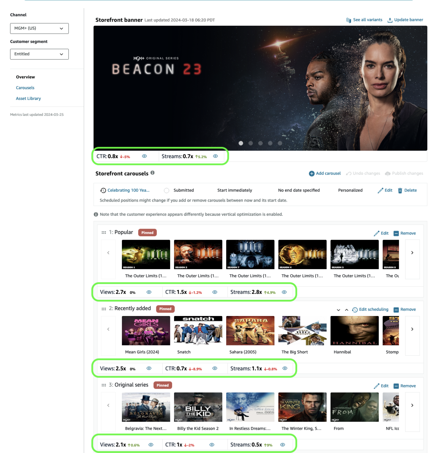The image size is (442, 453).
Task: Move Recently added carousel up with chevron
Action: (x=347, y=310)
